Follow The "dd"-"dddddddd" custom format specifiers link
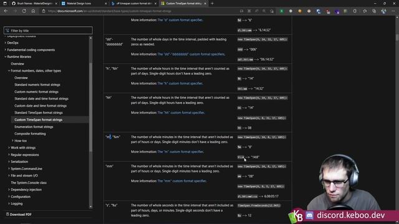The width and height of the screenshot is (399, 224). click(191, 54)
